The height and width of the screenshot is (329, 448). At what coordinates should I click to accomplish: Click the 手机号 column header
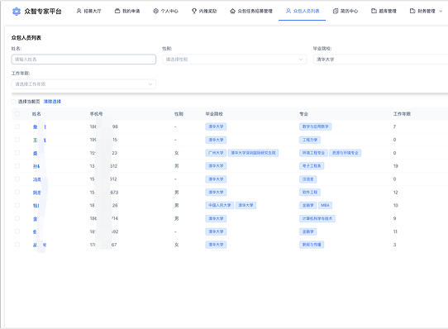tap(96, 114)
